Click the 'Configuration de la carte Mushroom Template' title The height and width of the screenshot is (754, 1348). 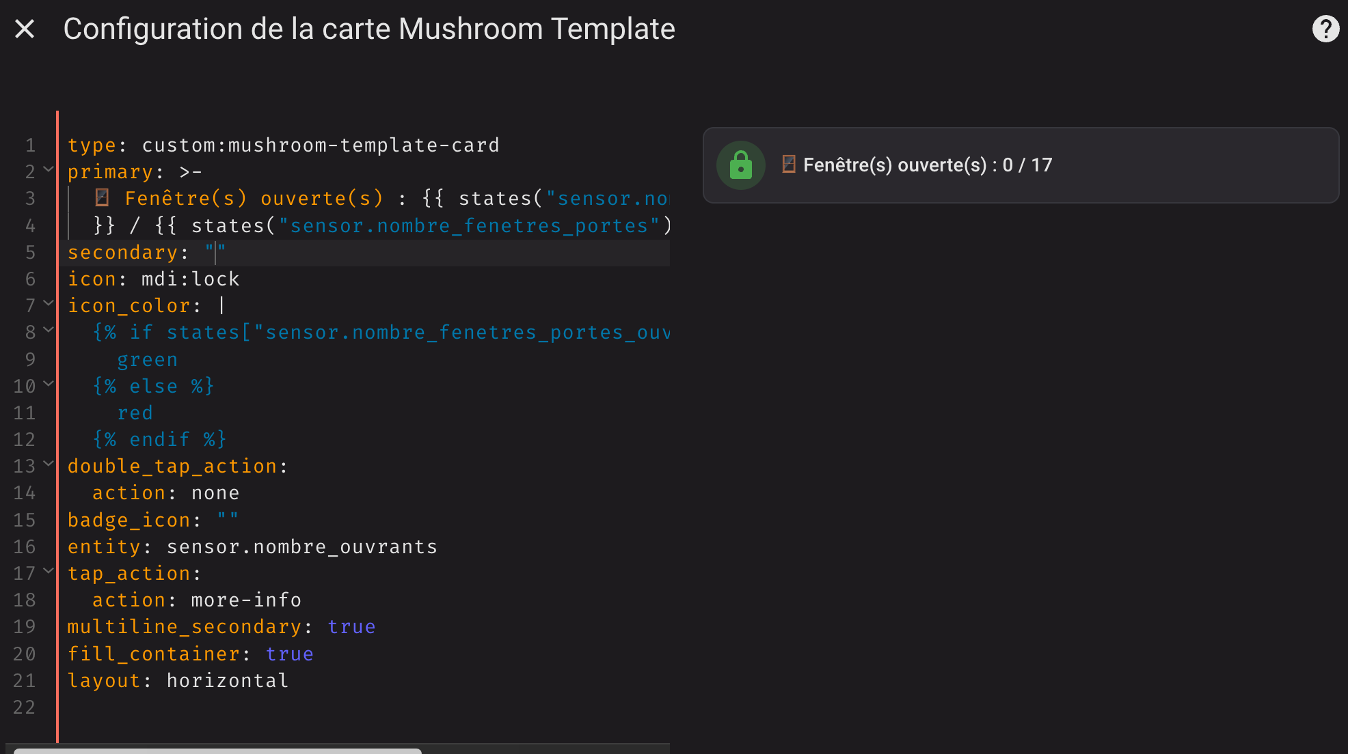point(369,29)
